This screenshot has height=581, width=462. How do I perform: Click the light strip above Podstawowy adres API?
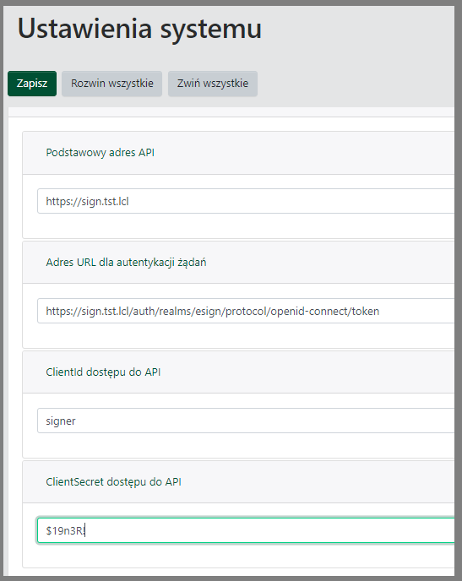pos(231,112)
